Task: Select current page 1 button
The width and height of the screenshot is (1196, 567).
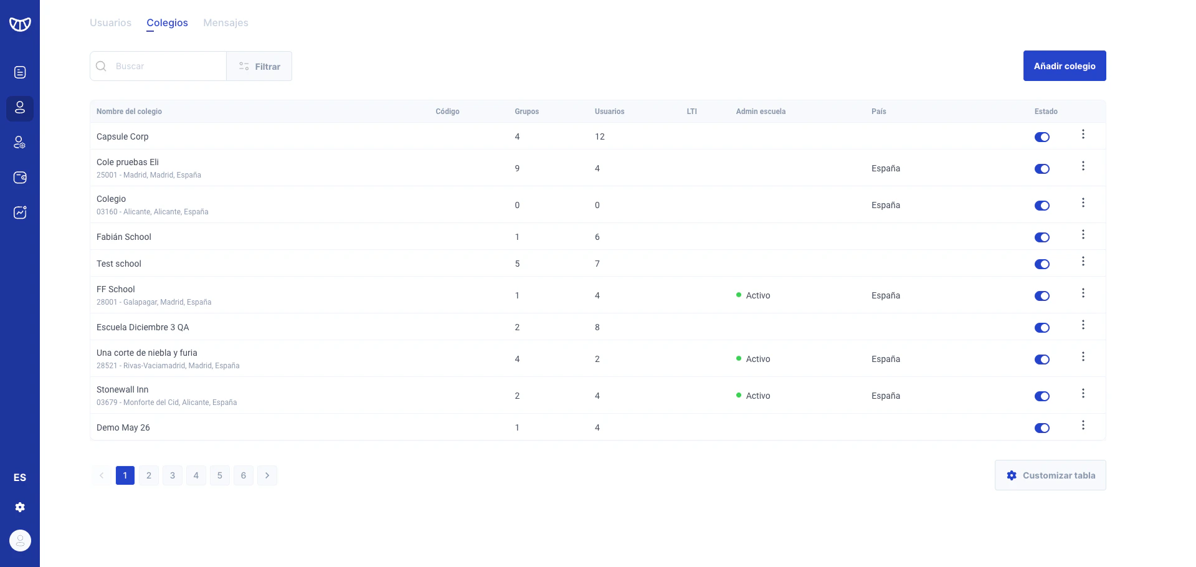Action: (x=125, y=475)
